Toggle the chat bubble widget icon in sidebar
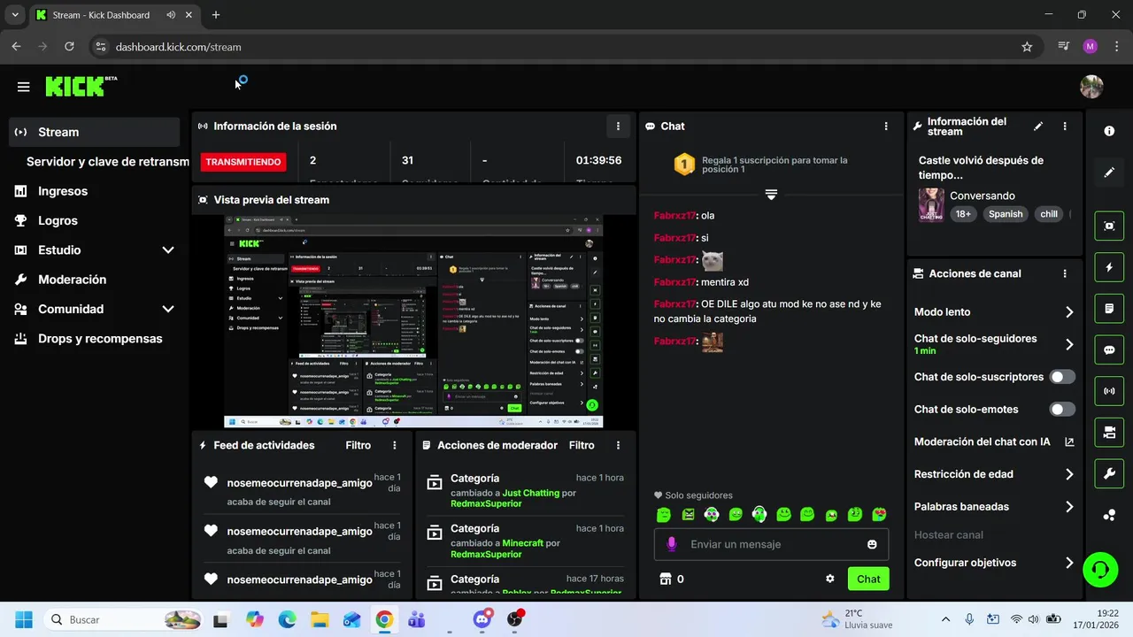Viewport: 1133px width, 637px height. [1109, 349]
